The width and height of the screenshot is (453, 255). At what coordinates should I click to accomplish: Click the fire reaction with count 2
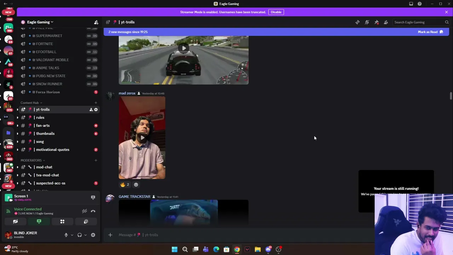pos(125,185)
